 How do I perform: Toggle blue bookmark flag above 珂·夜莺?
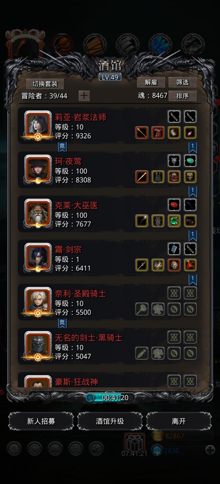pyautogui.click(x=193, y=147)
